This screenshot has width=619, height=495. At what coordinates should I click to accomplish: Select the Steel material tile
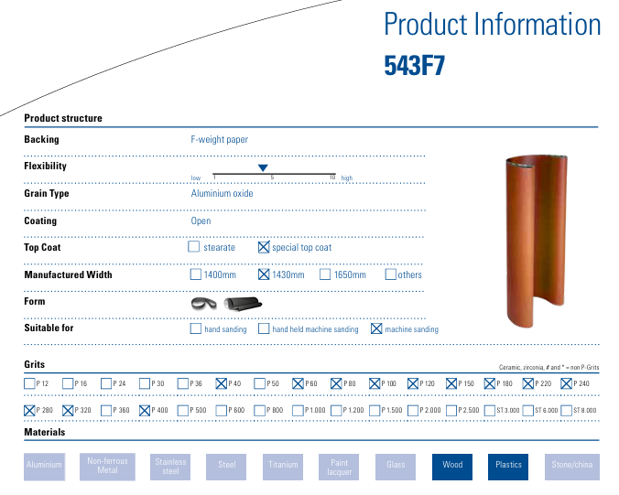coord(226,467)
